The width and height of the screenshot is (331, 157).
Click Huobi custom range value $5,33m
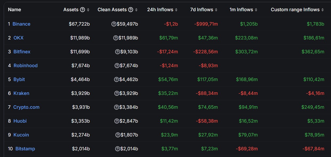point(316,121)
